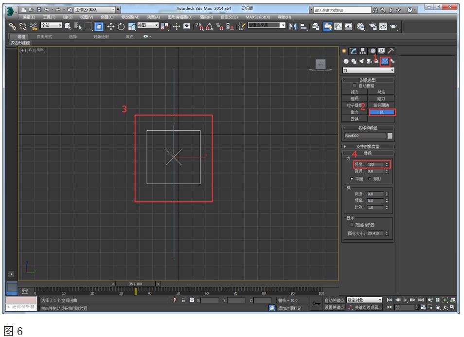Open the 全部 selection filter dropdown
This screenshot has height=337, width=464.
(52, 25)
